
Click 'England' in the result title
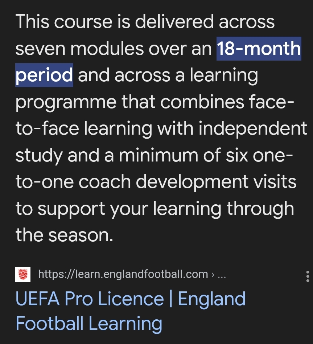[212, 299]
